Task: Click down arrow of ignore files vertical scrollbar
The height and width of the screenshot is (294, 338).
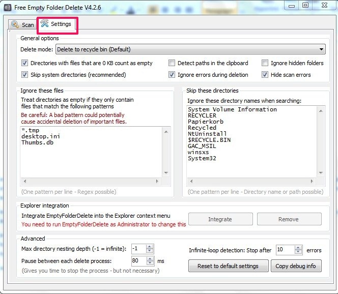Action: click(166, 173)
